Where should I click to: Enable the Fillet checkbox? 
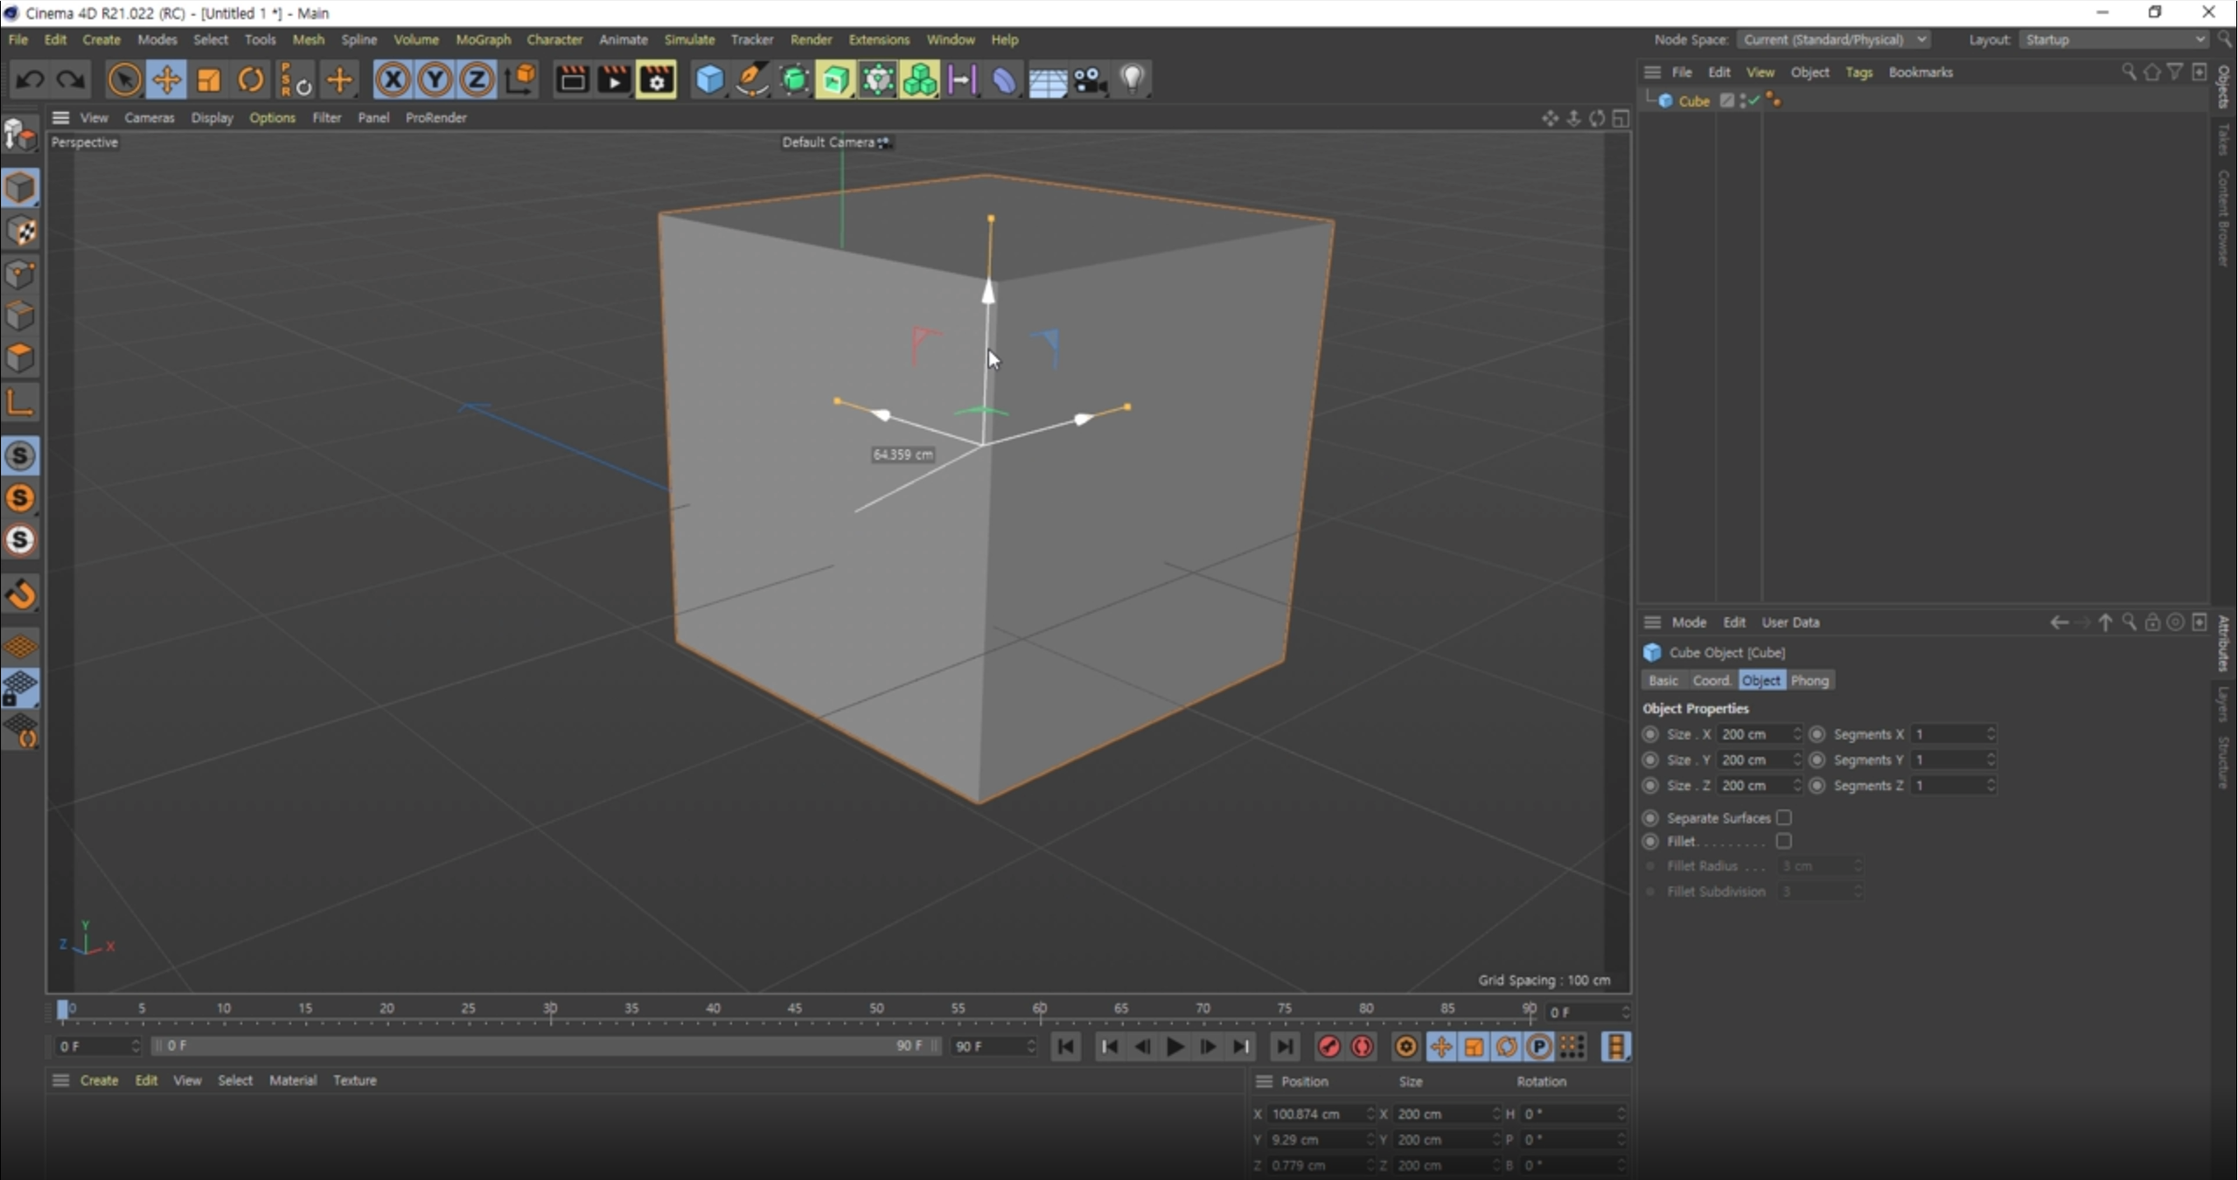(x=1783, y=841)
